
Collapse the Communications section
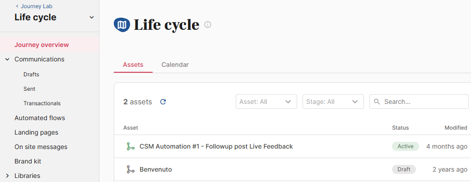pos(8,60)
